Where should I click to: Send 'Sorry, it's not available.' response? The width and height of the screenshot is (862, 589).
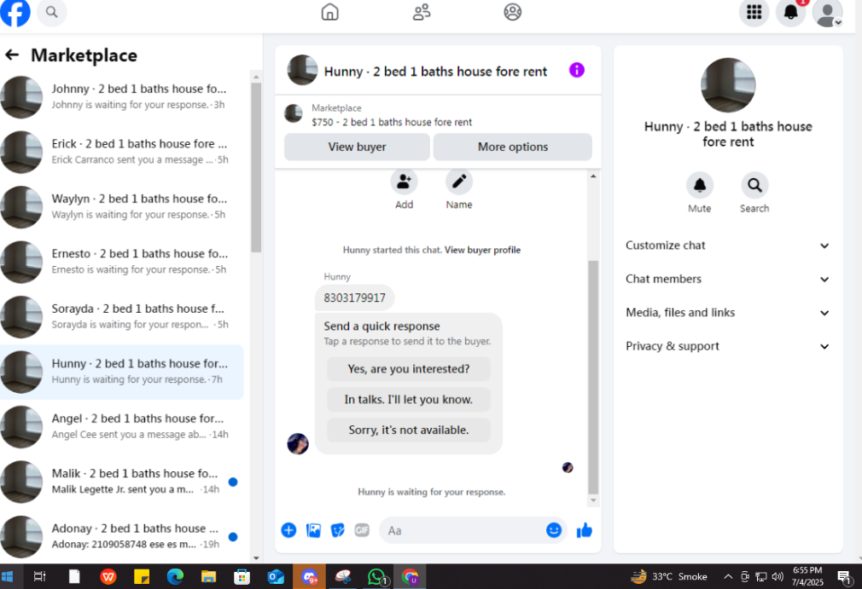coord(409,430)
